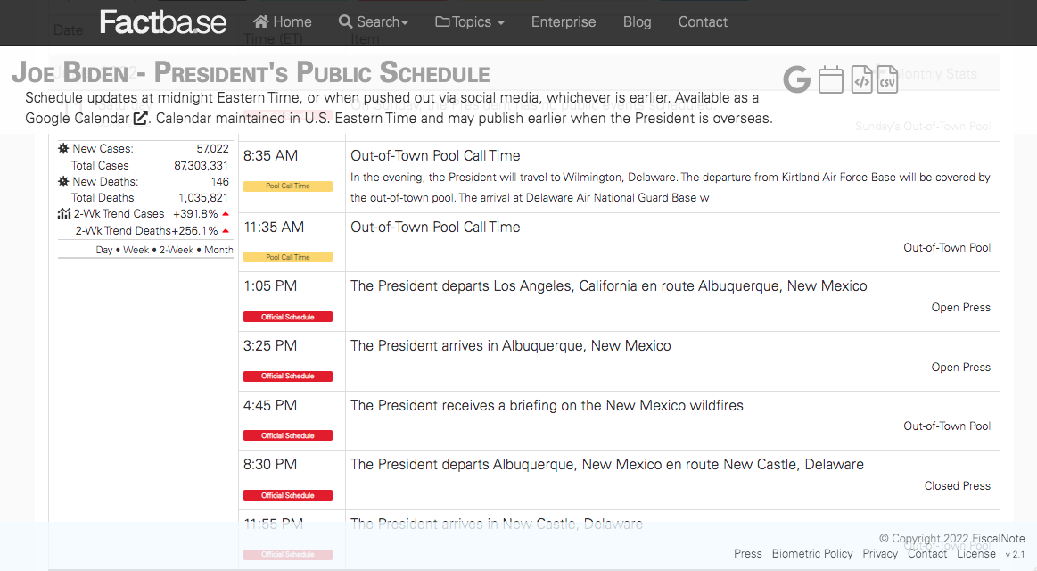Go to Home in the navigation bar
Viewport: 1037px width, 571px height.
point(283,21)
